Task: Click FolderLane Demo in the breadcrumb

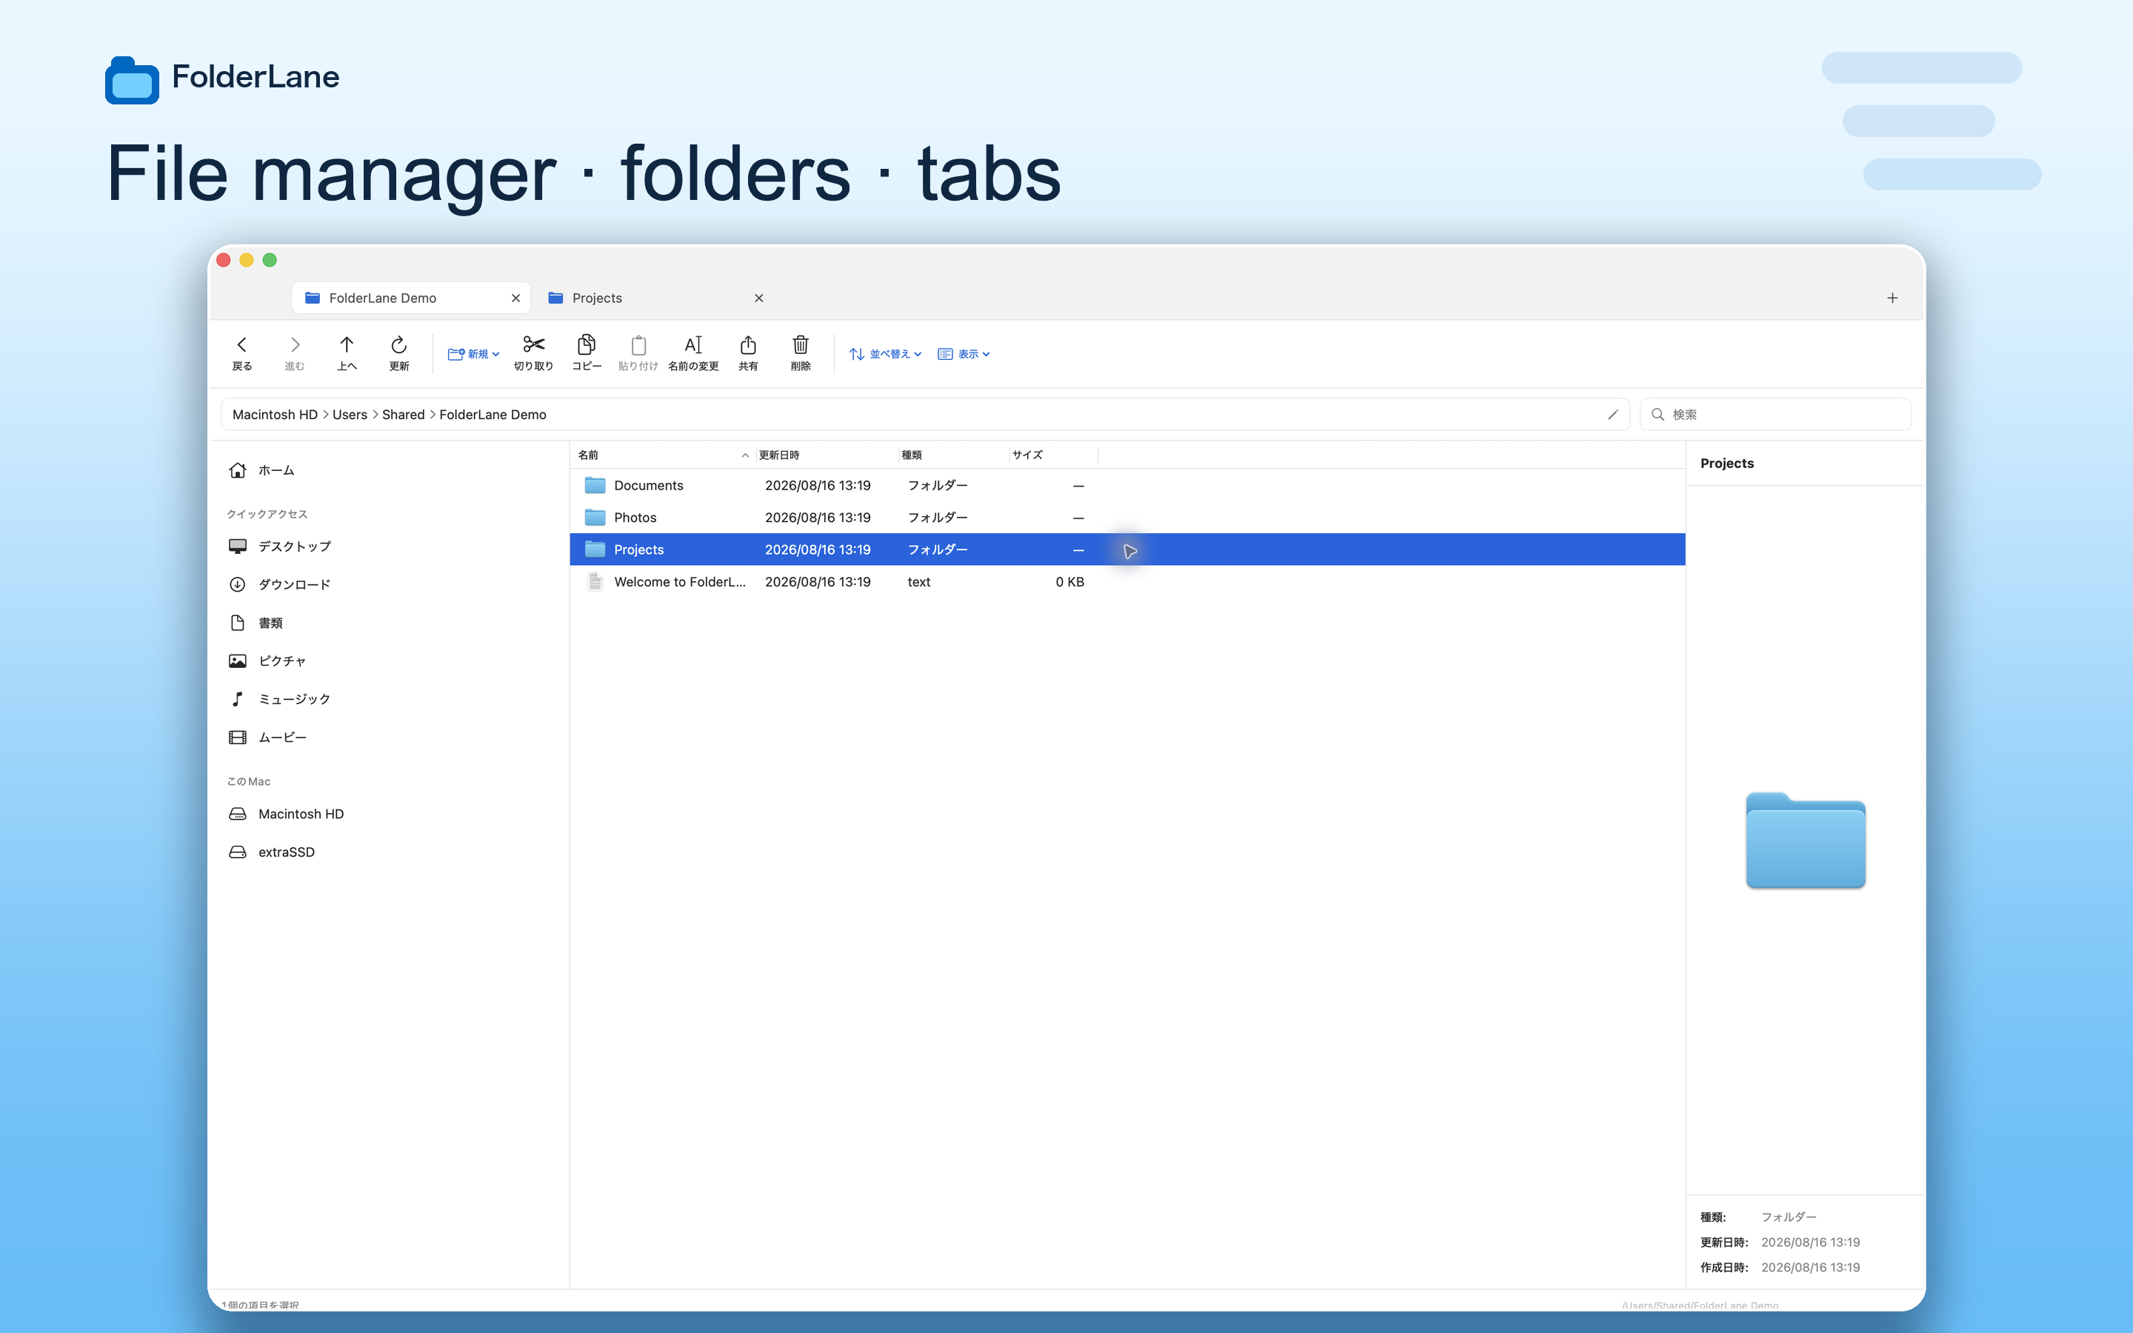Action: point(493,415)
